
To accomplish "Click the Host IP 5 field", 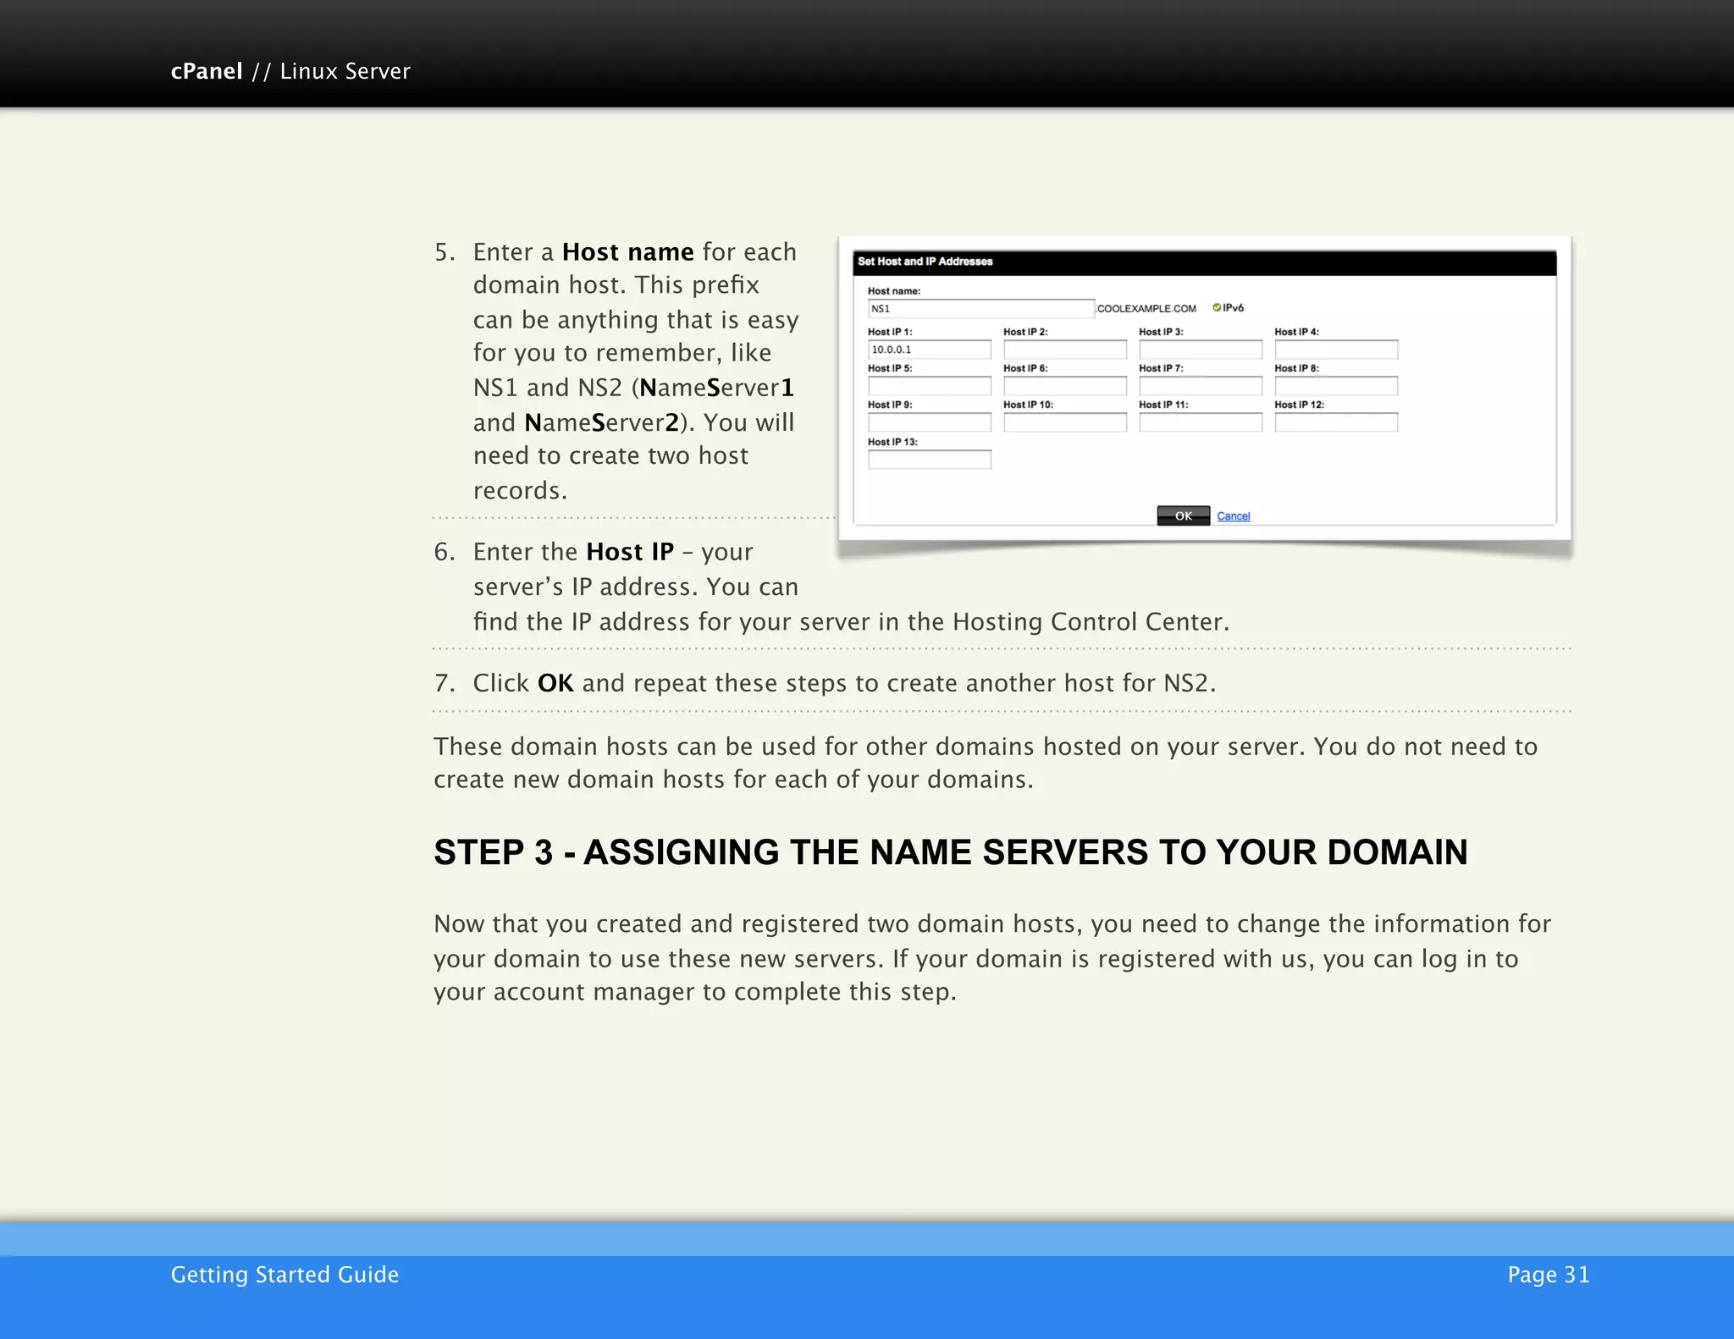I will [929, 386].
